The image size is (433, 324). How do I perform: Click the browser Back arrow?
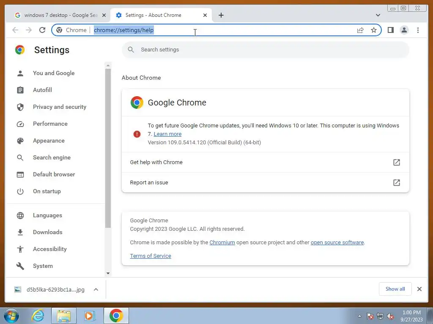pyautogui.click(x=15, y=30)
